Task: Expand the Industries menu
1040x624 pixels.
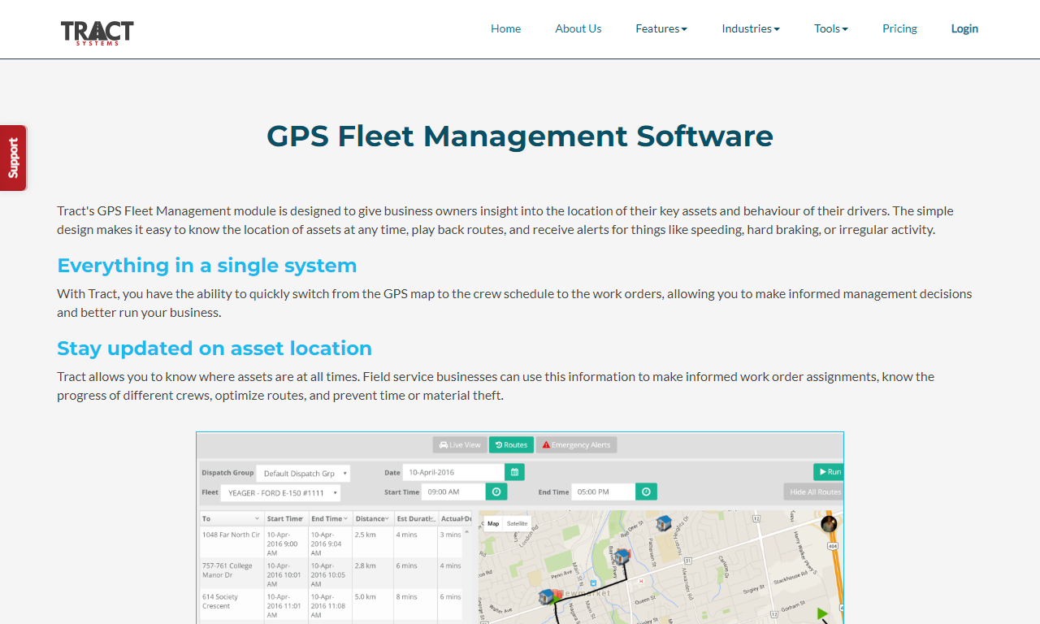Action: [x=751, y=28]
